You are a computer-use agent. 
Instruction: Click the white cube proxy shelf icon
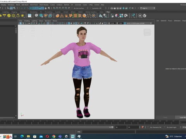coord(36,16)
